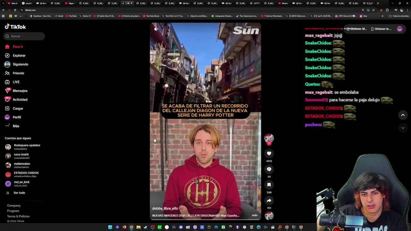The height and width of the screenshot is (231, 411).
Task: Go back with browser back arrow
Action: [x=3, y=10]
